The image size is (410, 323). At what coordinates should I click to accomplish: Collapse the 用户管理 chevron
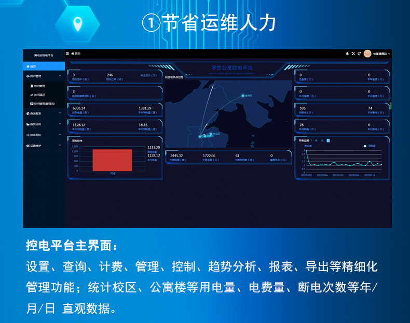60,76
